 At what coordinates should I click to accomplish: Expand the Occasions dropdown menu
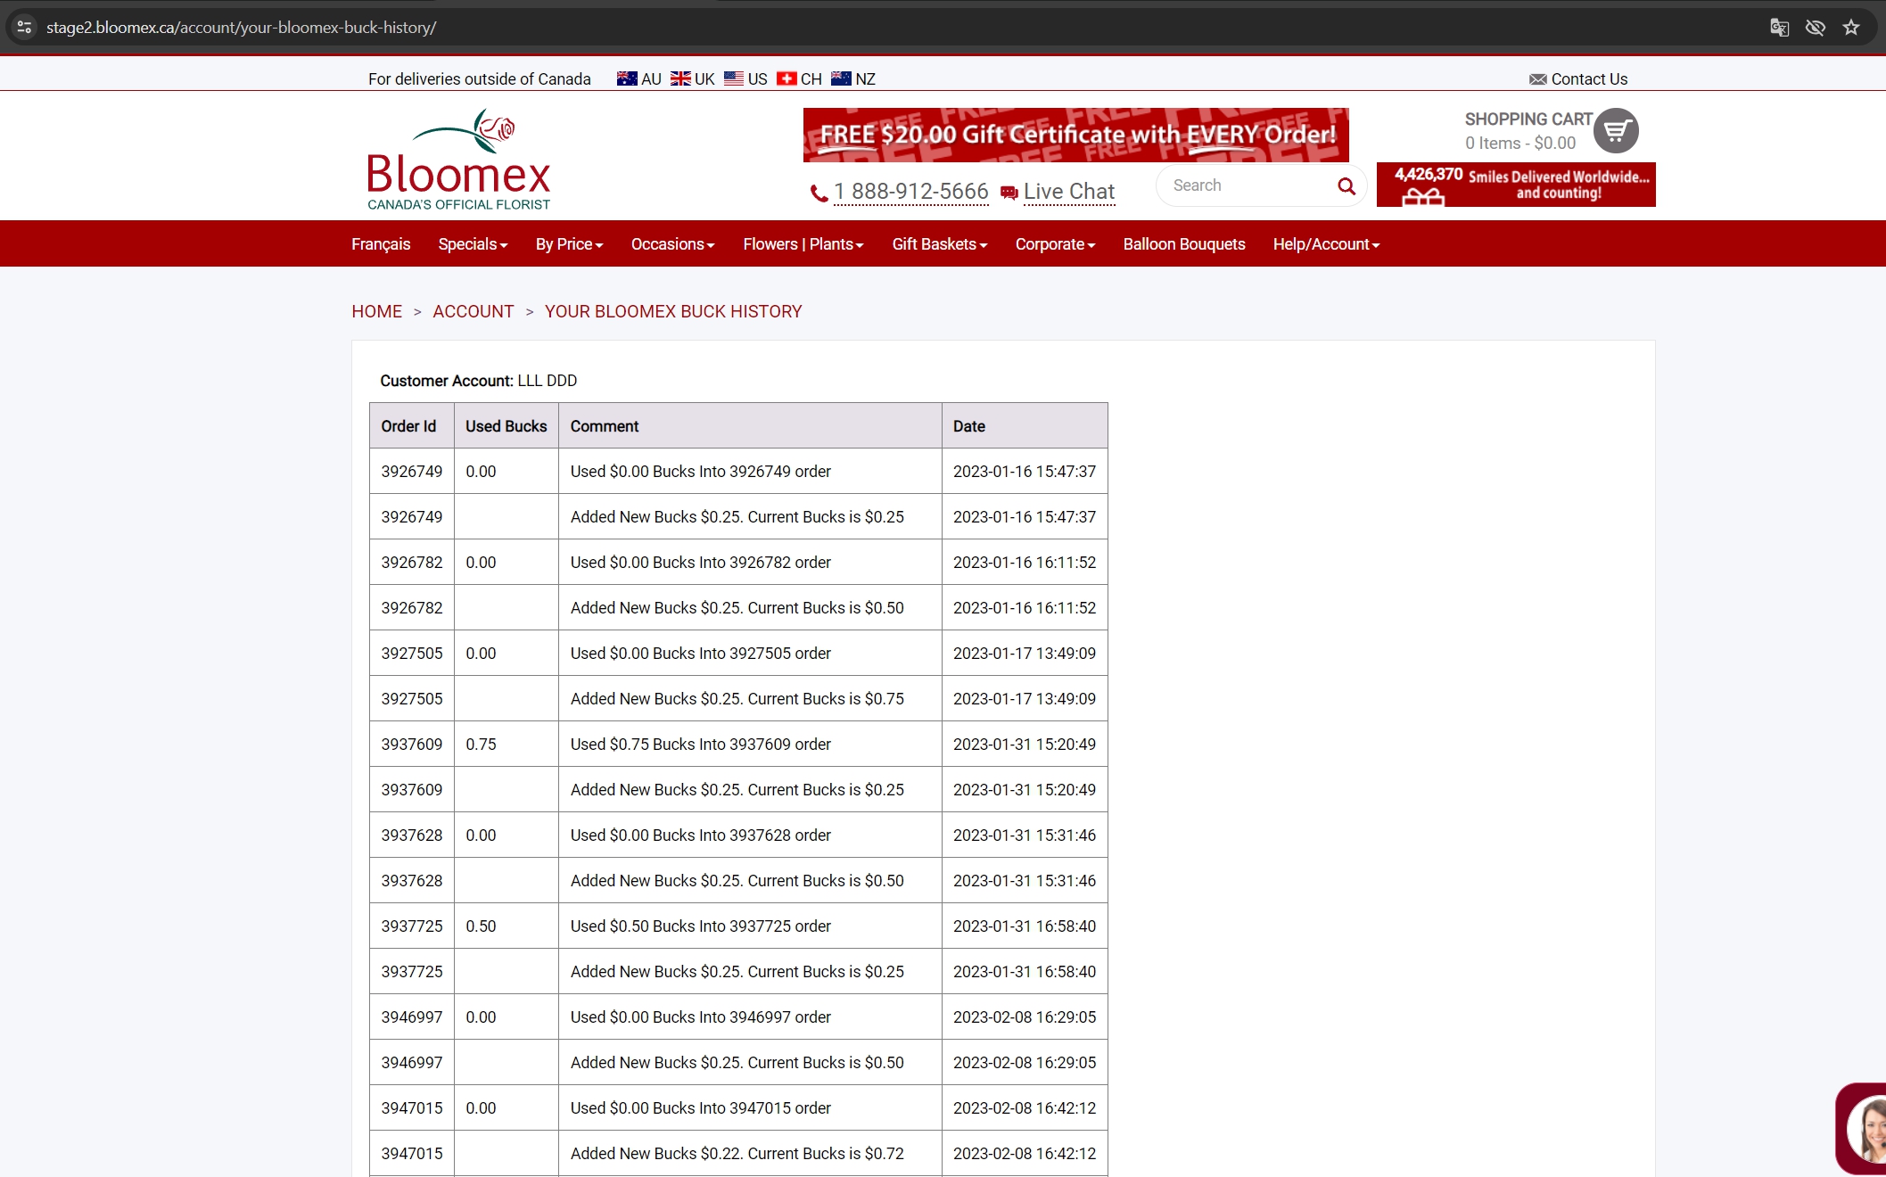point(672,244)
